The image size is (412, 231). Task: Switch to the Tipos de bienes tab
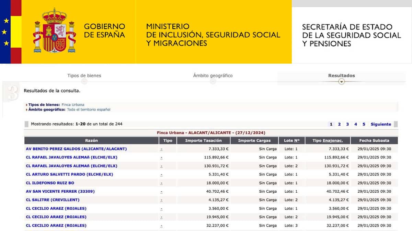(x=84, y=76)
